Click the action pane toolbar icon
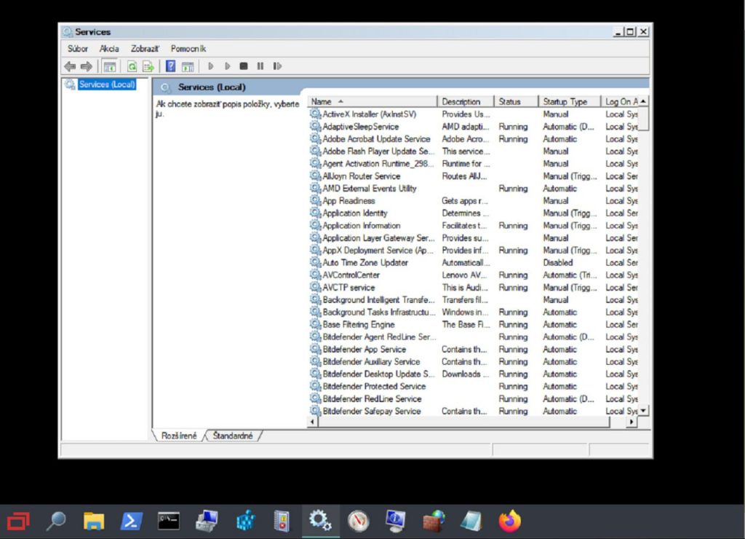 pos(188,66)
